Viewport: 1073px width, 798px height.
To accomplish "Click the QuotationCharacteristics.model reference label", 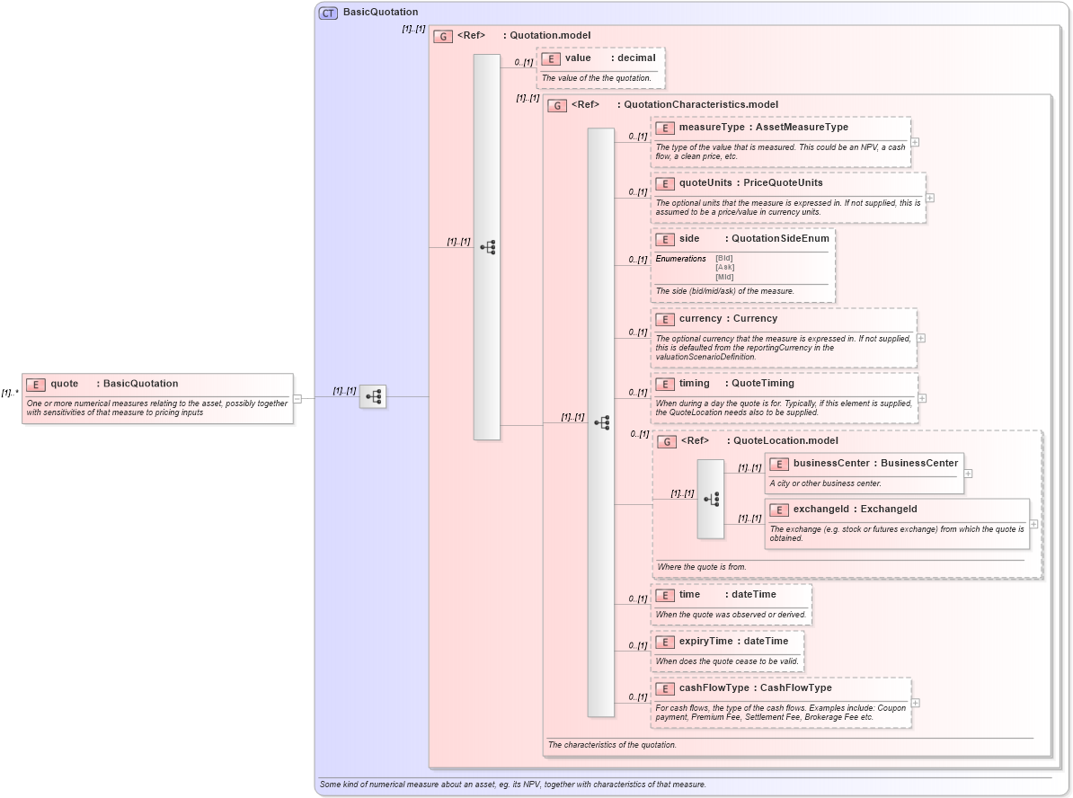I will 701,104.
